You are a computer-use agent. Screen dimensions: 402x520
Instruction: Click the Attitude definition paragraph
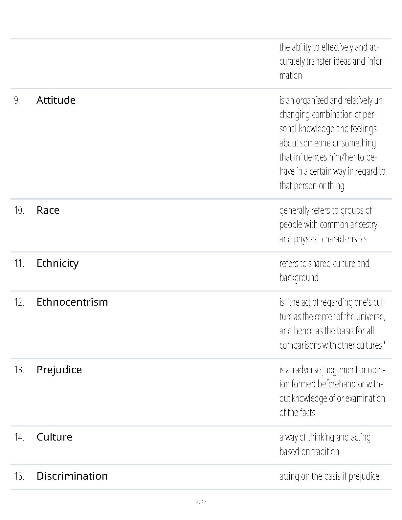[332, 143]
